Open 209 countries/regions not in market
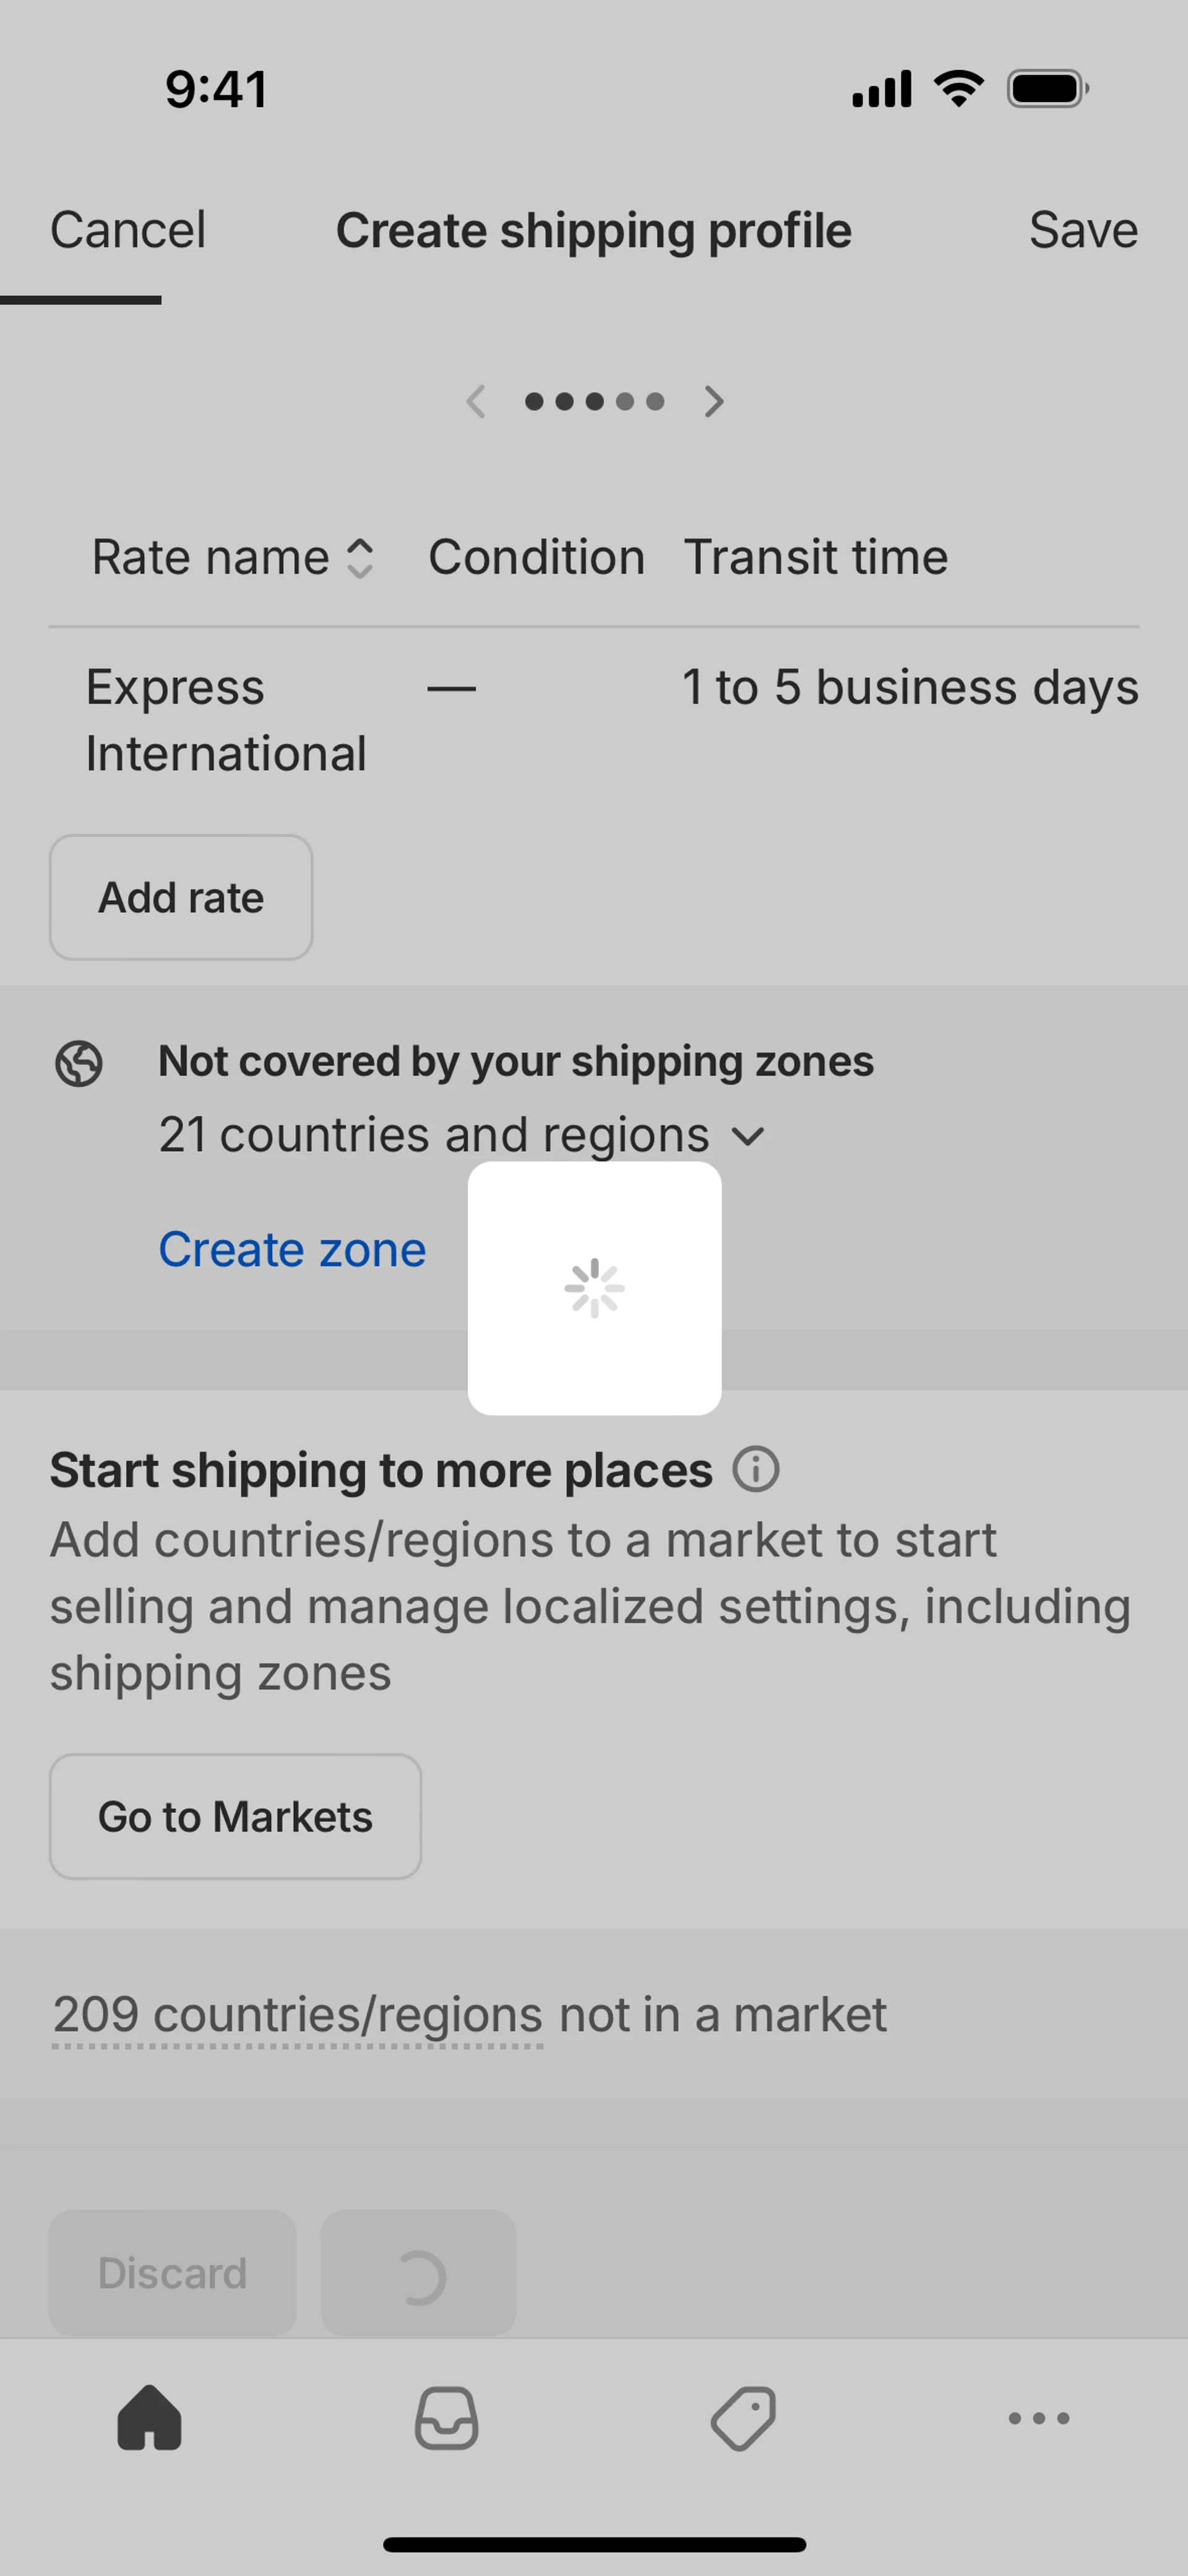 point(298,2014)
